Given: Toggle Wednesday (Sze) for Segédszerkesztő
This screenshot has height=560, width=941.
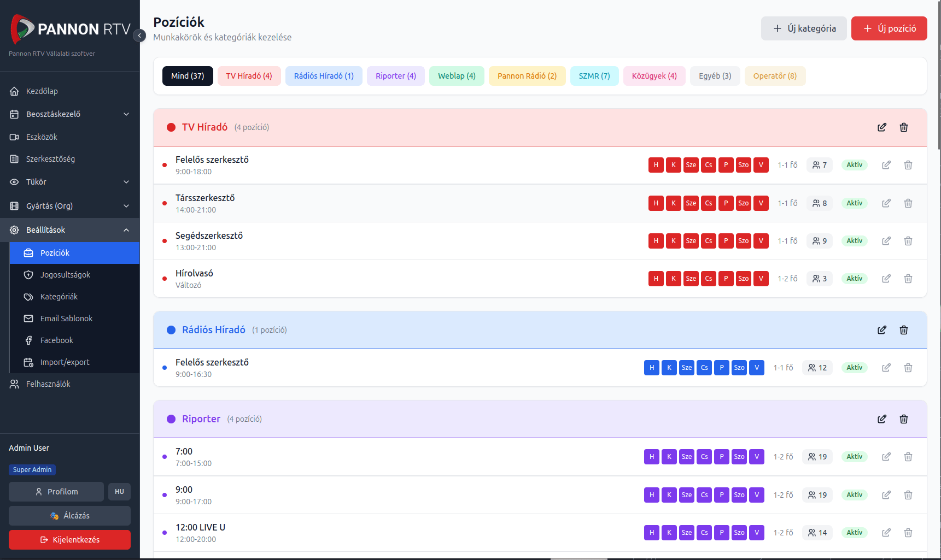Looking at the screenshot, I should click(x=691, y=241).
